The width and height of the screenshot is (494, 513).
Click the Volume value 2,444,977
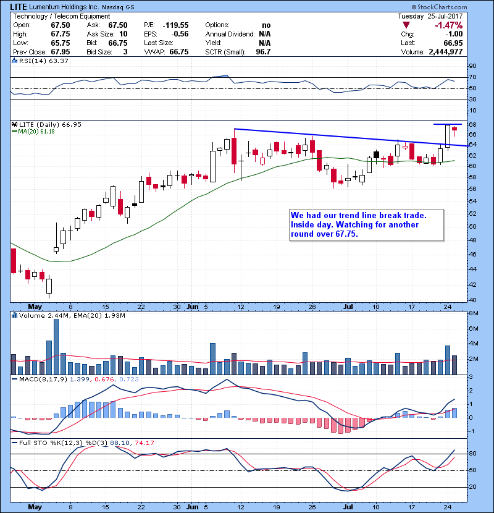click(x=446, y=52)
